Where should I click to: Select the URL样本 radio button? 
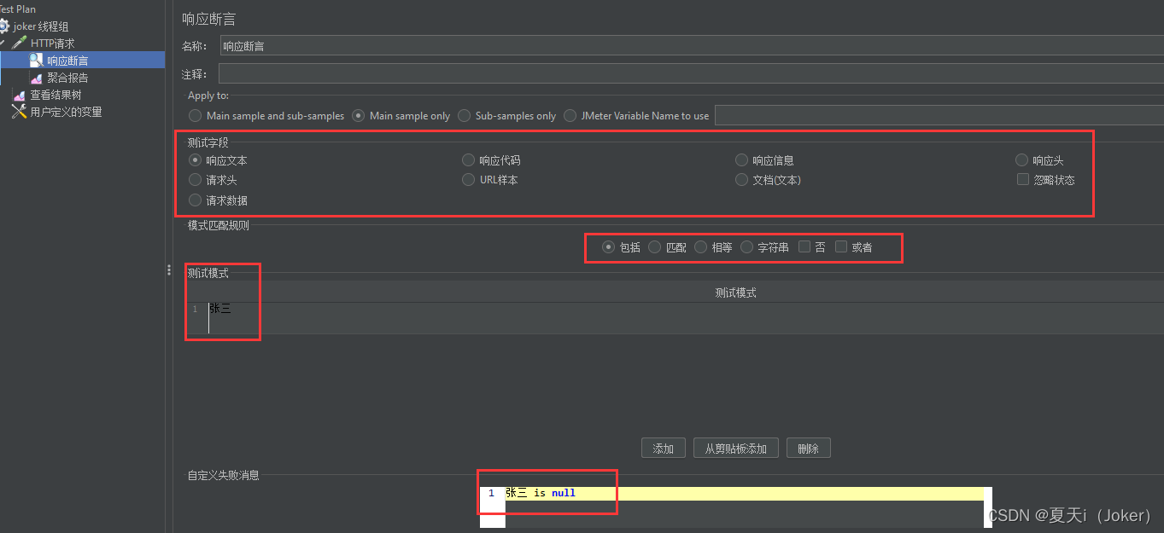(468, 179)
